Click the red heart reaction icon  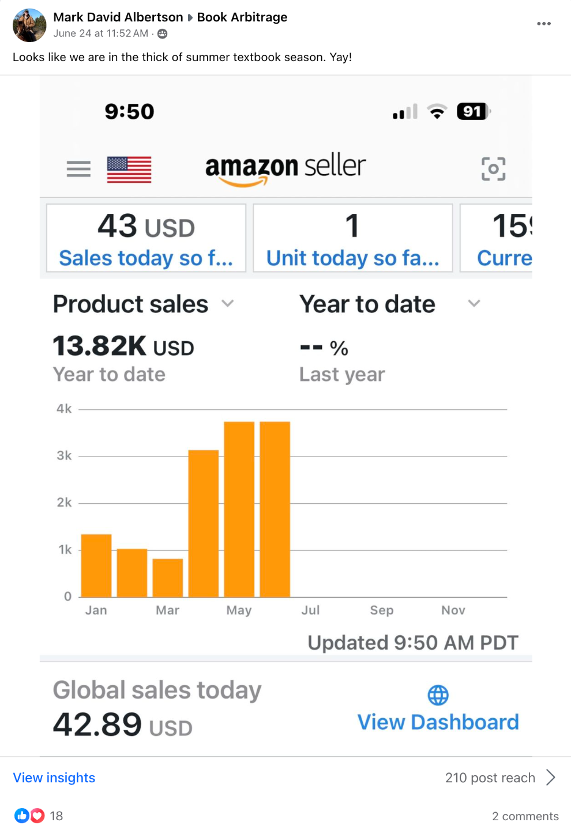[x=37, y=816]
